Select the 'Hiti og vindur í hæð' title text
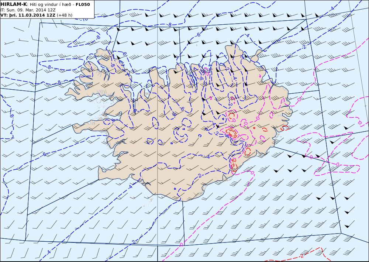The width and height of the screenshot is (369, 262). (50, 4)
